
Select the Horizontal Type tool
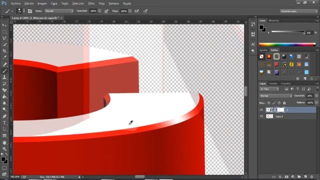[x=4, y=123]
